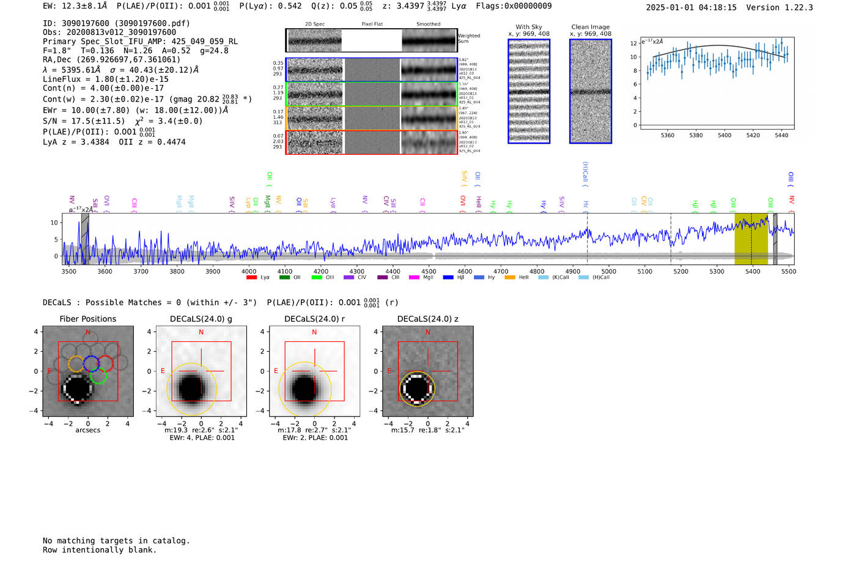Image resolution: width=856 pixels, height=583 pixels.
Task: Click 'Row intentionally blank.' text
Action: [x=100, y=550]
